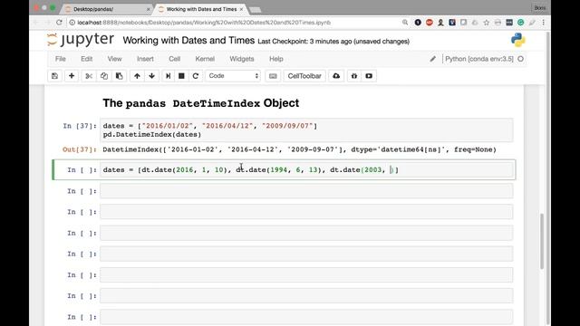Open the Edit menu
Screen dimensions: 580x326
pos(87,59)
